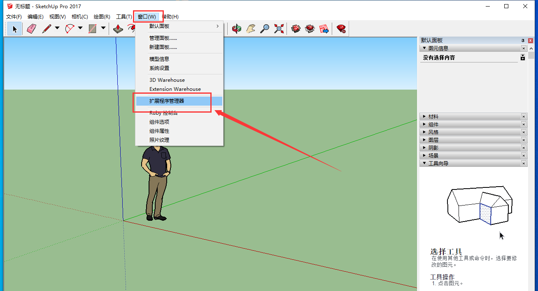Choose the Arc drawing tool
Screen dimensions: 538x291
70,29
